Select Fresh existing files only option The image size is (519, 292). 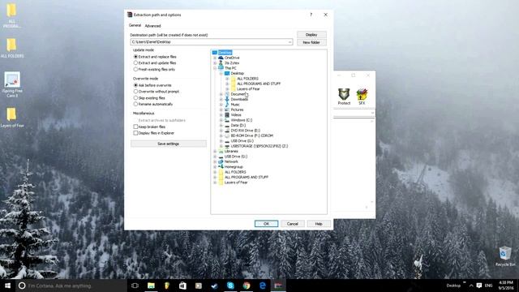[154, 70]
